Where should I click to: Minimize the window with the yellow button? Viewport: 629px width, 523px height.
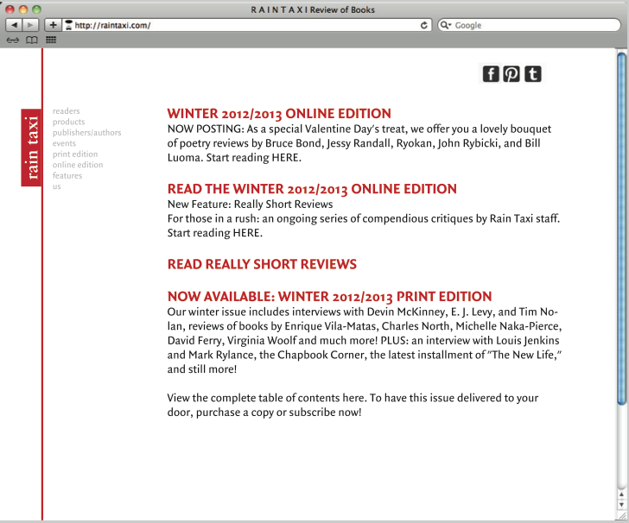point(23,9)
